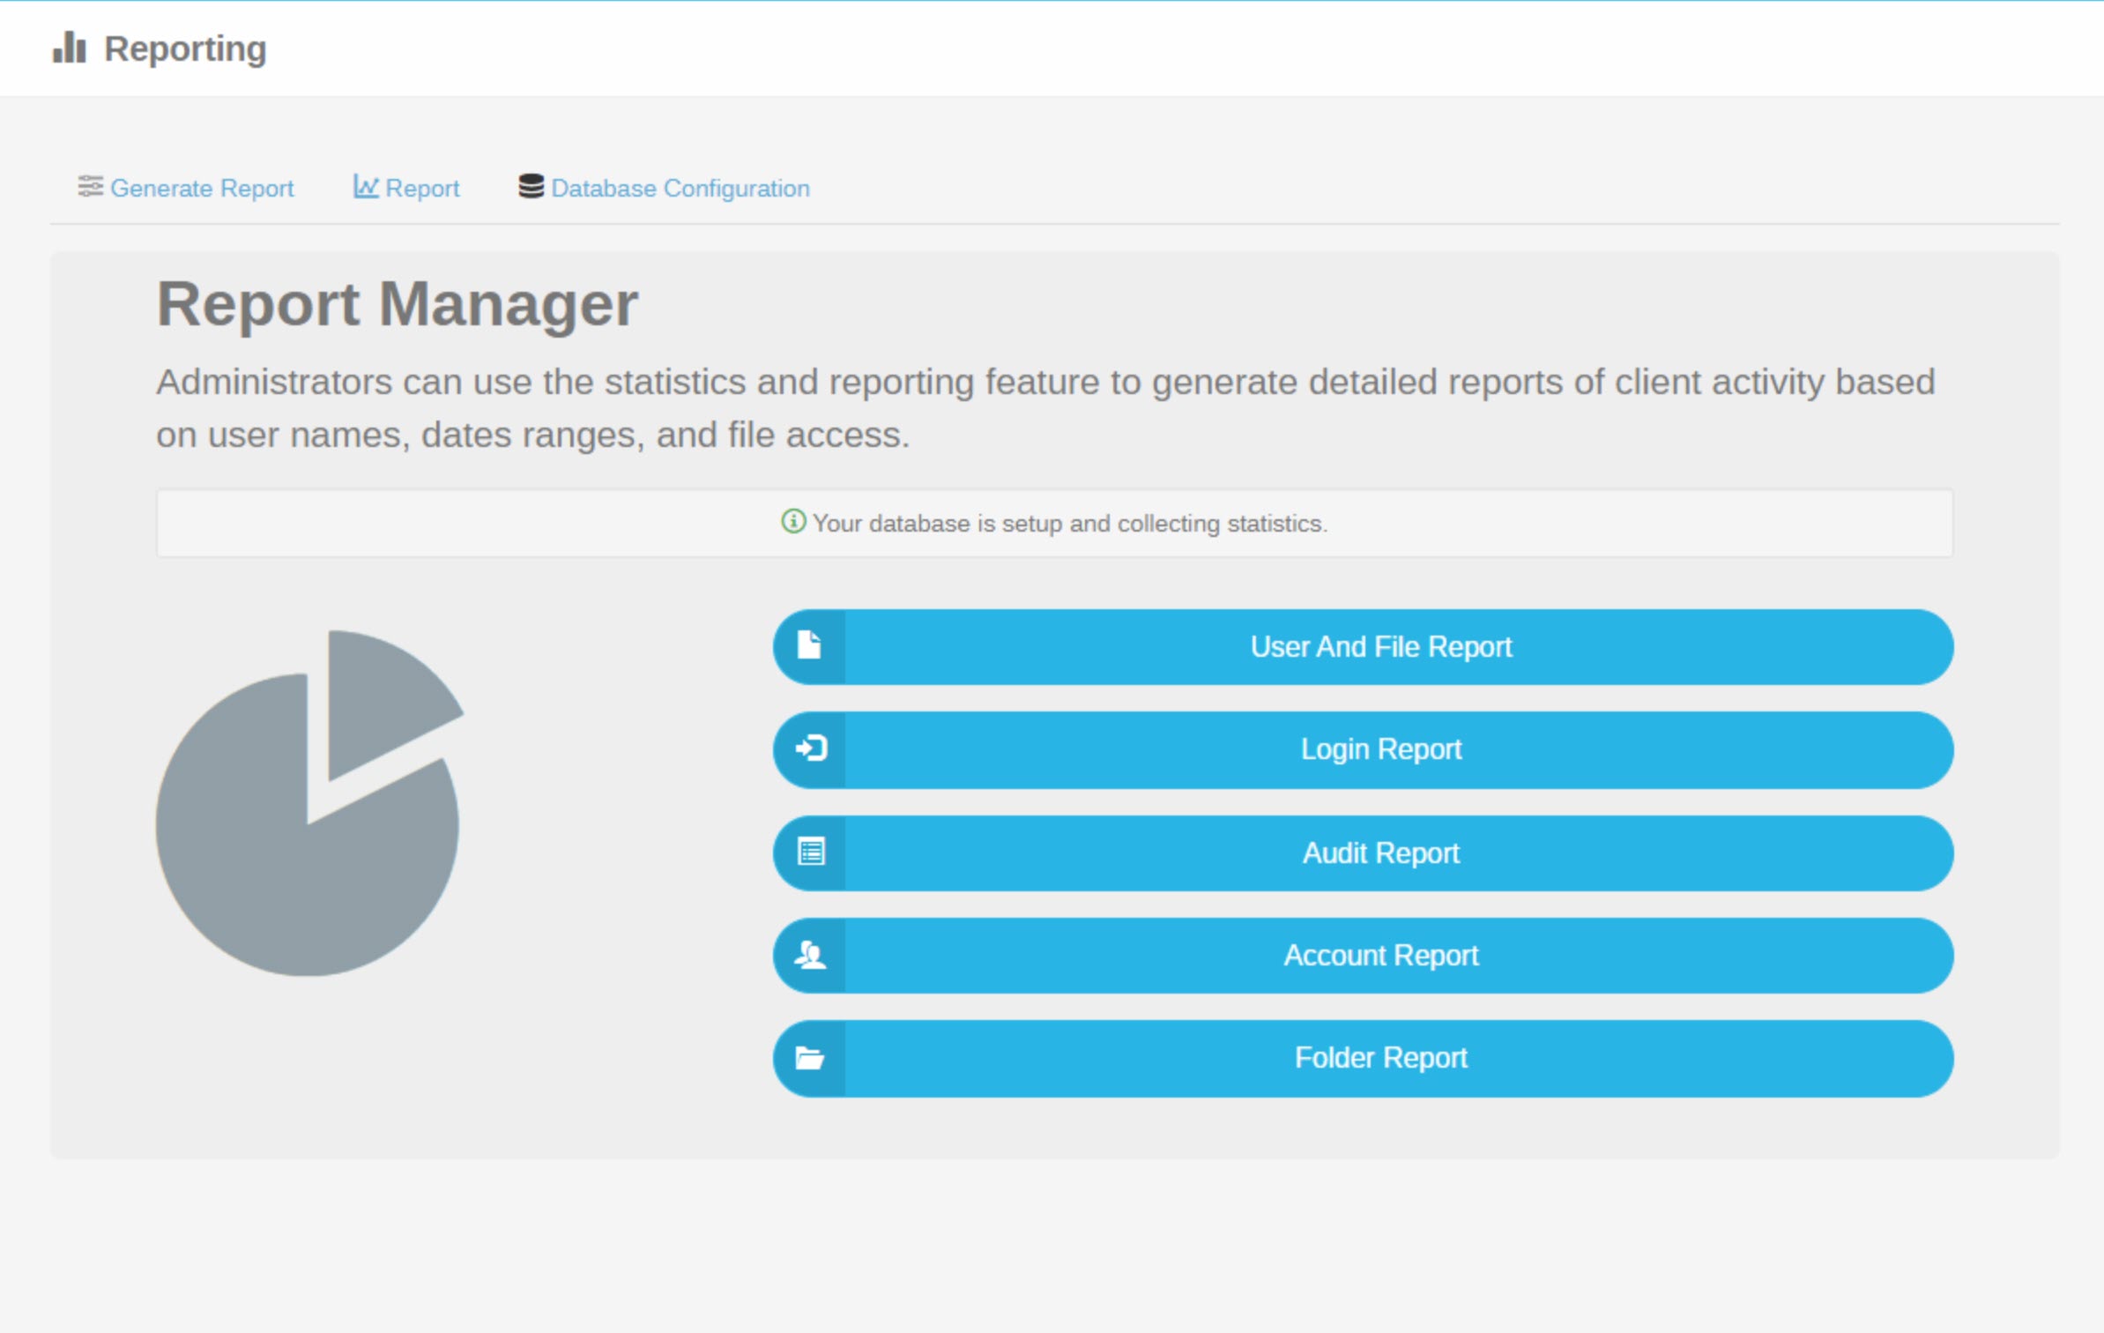Click the Generate Report sliders icon
The height and width of the screenshot is (1333, 2104).
(90, 186)
